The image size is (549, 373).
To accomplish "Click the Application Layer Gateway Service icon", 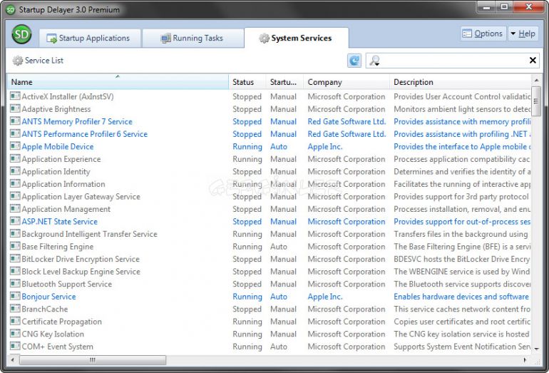I will point(15,196).
